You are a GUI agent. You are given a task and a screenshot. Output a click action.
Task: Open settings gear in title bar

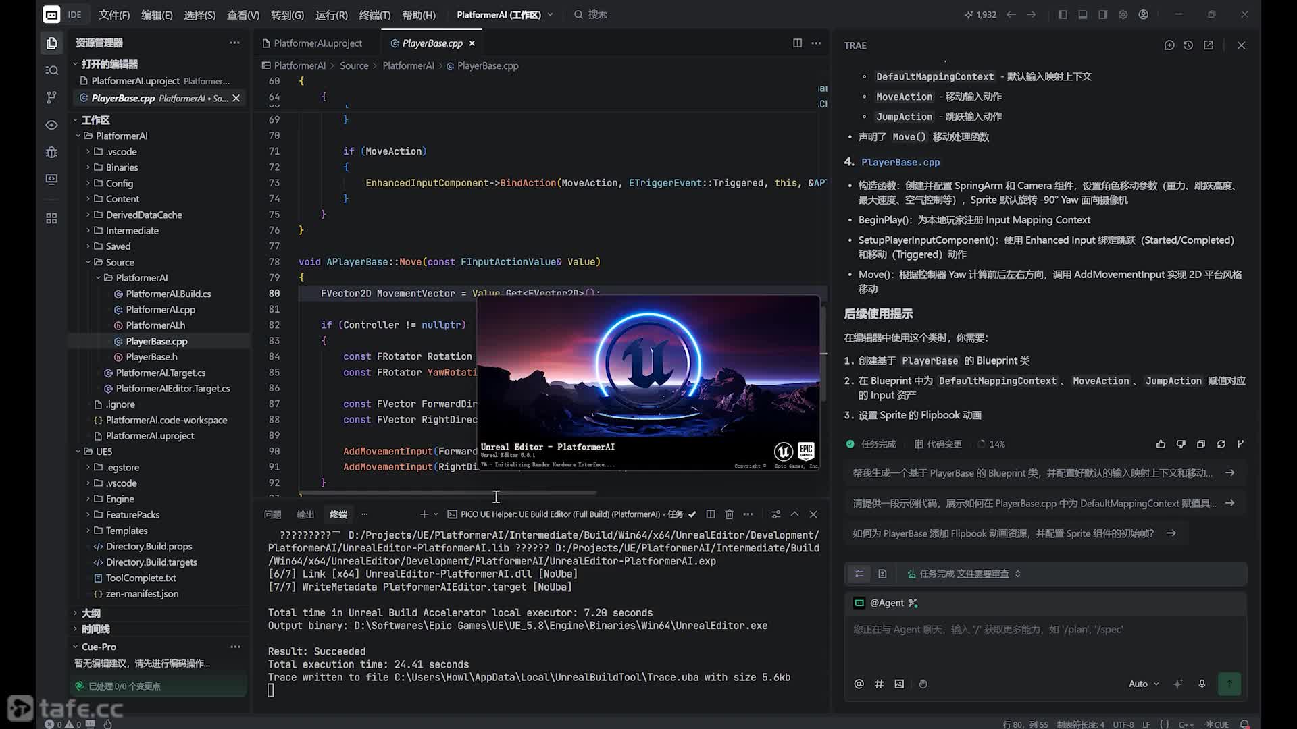1123,14
